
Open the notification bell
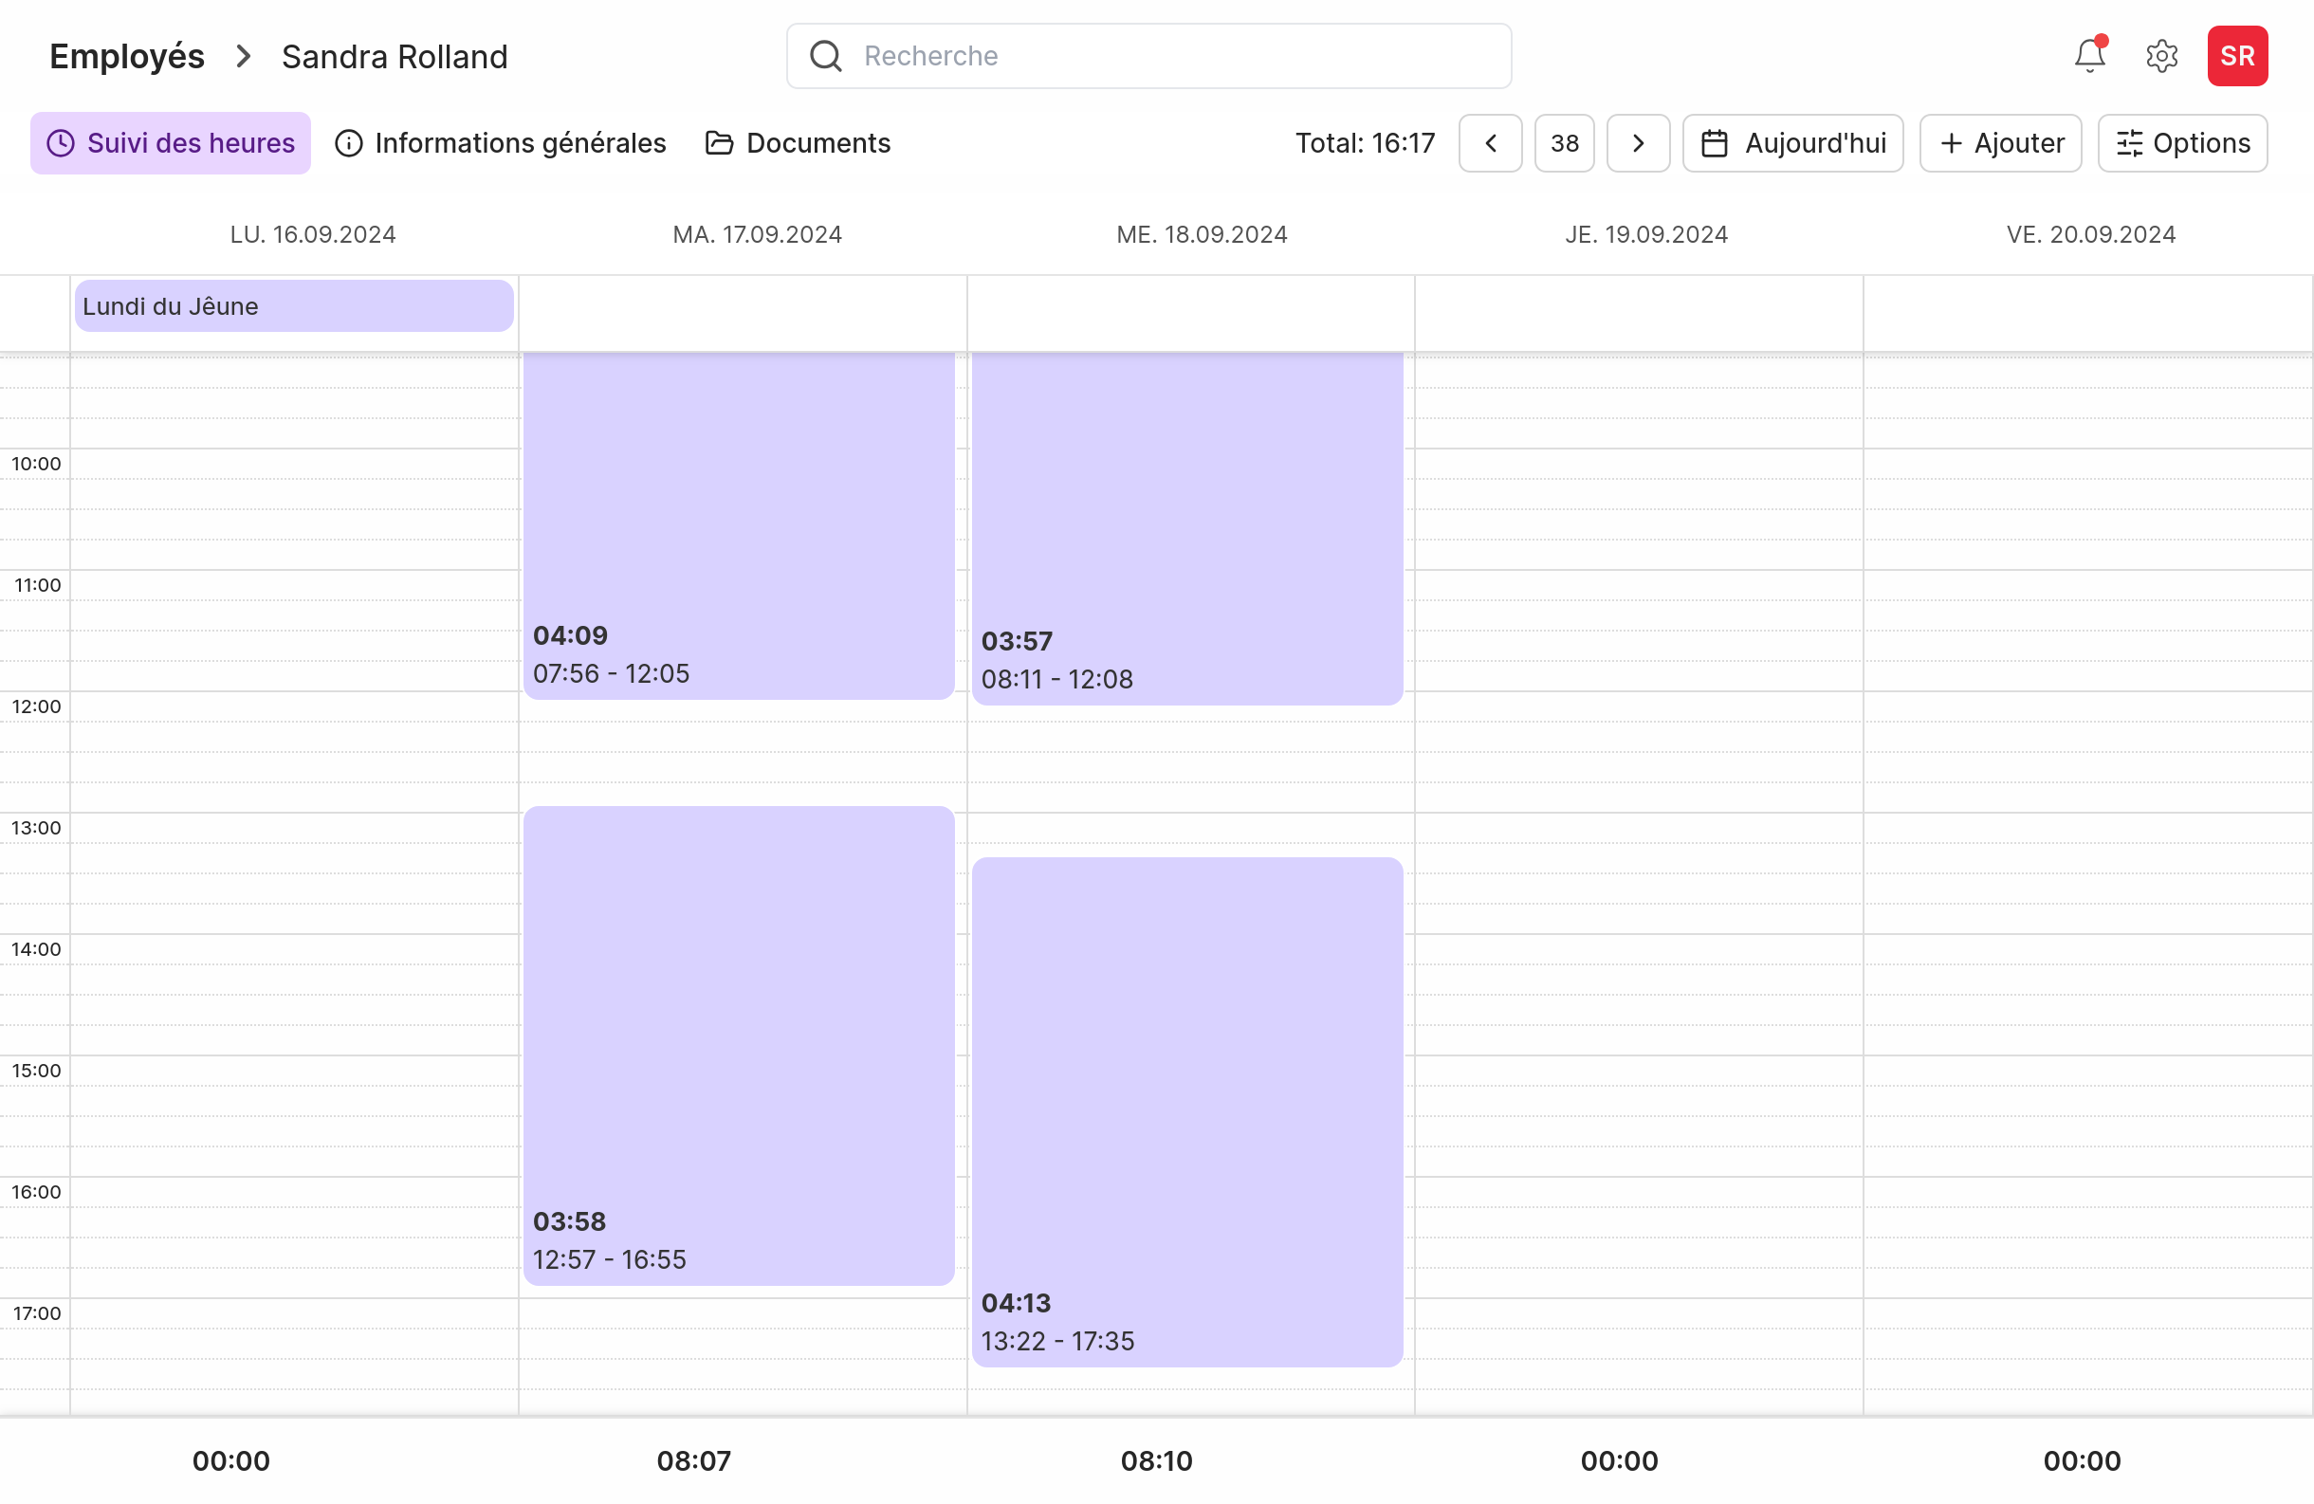coord(2088,55)
